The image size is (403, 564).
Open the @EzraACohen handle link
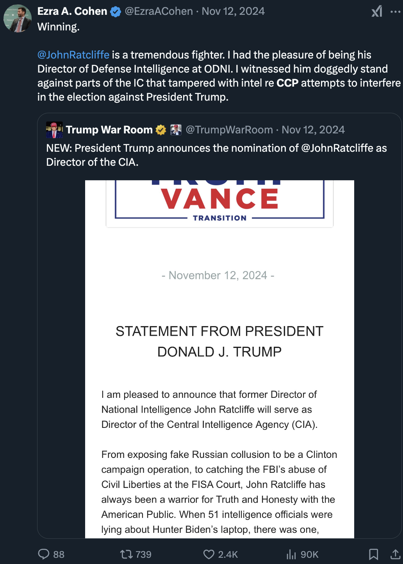coord(159,11)
